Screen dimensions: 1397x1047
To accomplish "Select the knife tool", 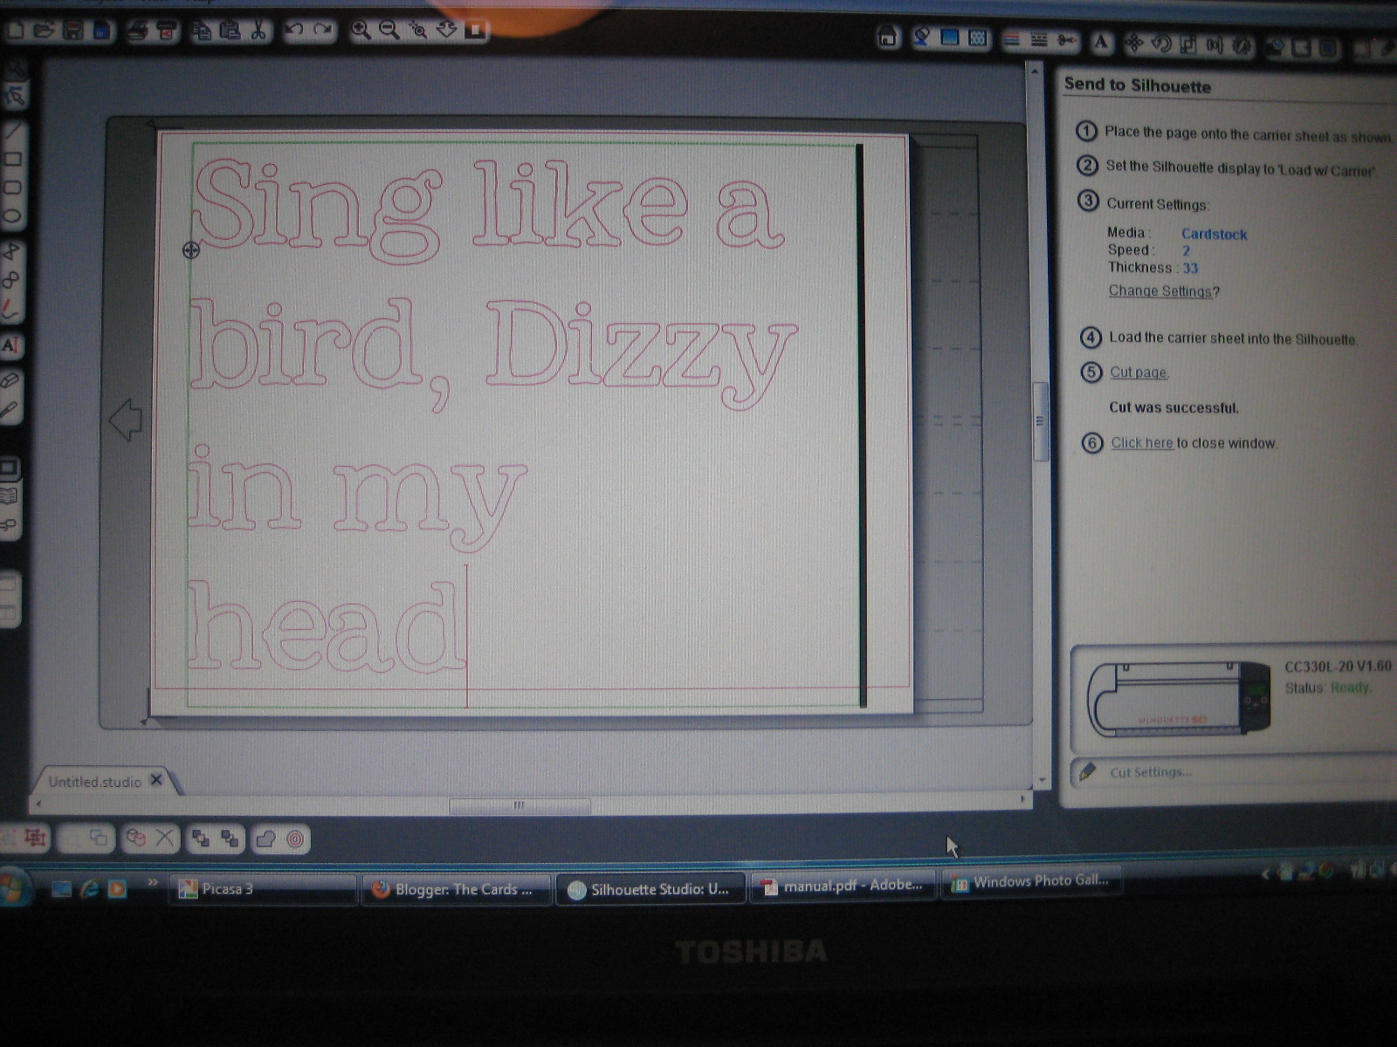I will pos(10,409).
